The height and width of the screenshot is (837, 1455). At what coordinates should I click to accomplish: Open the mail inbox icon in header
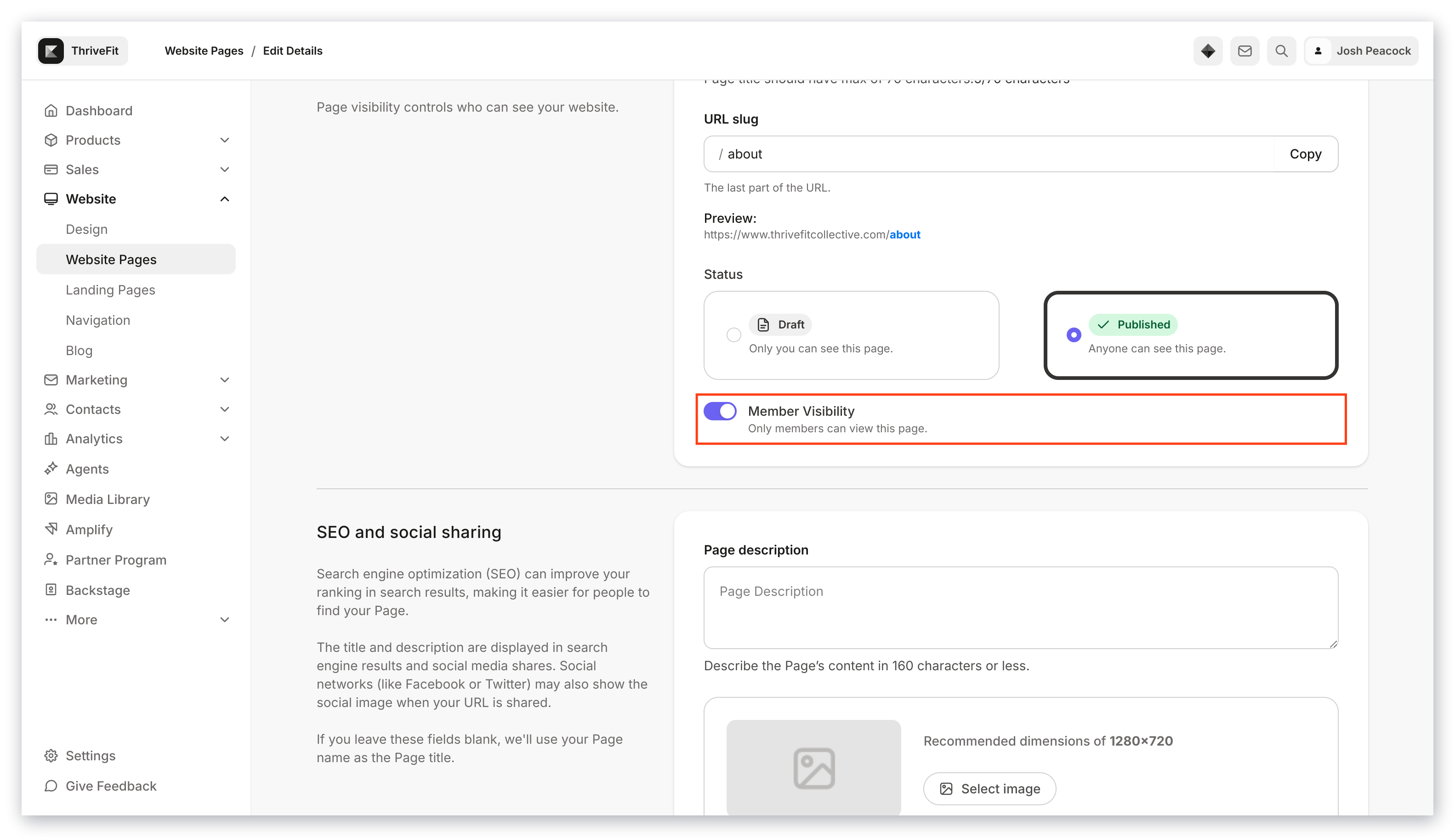pos(1245,51)
